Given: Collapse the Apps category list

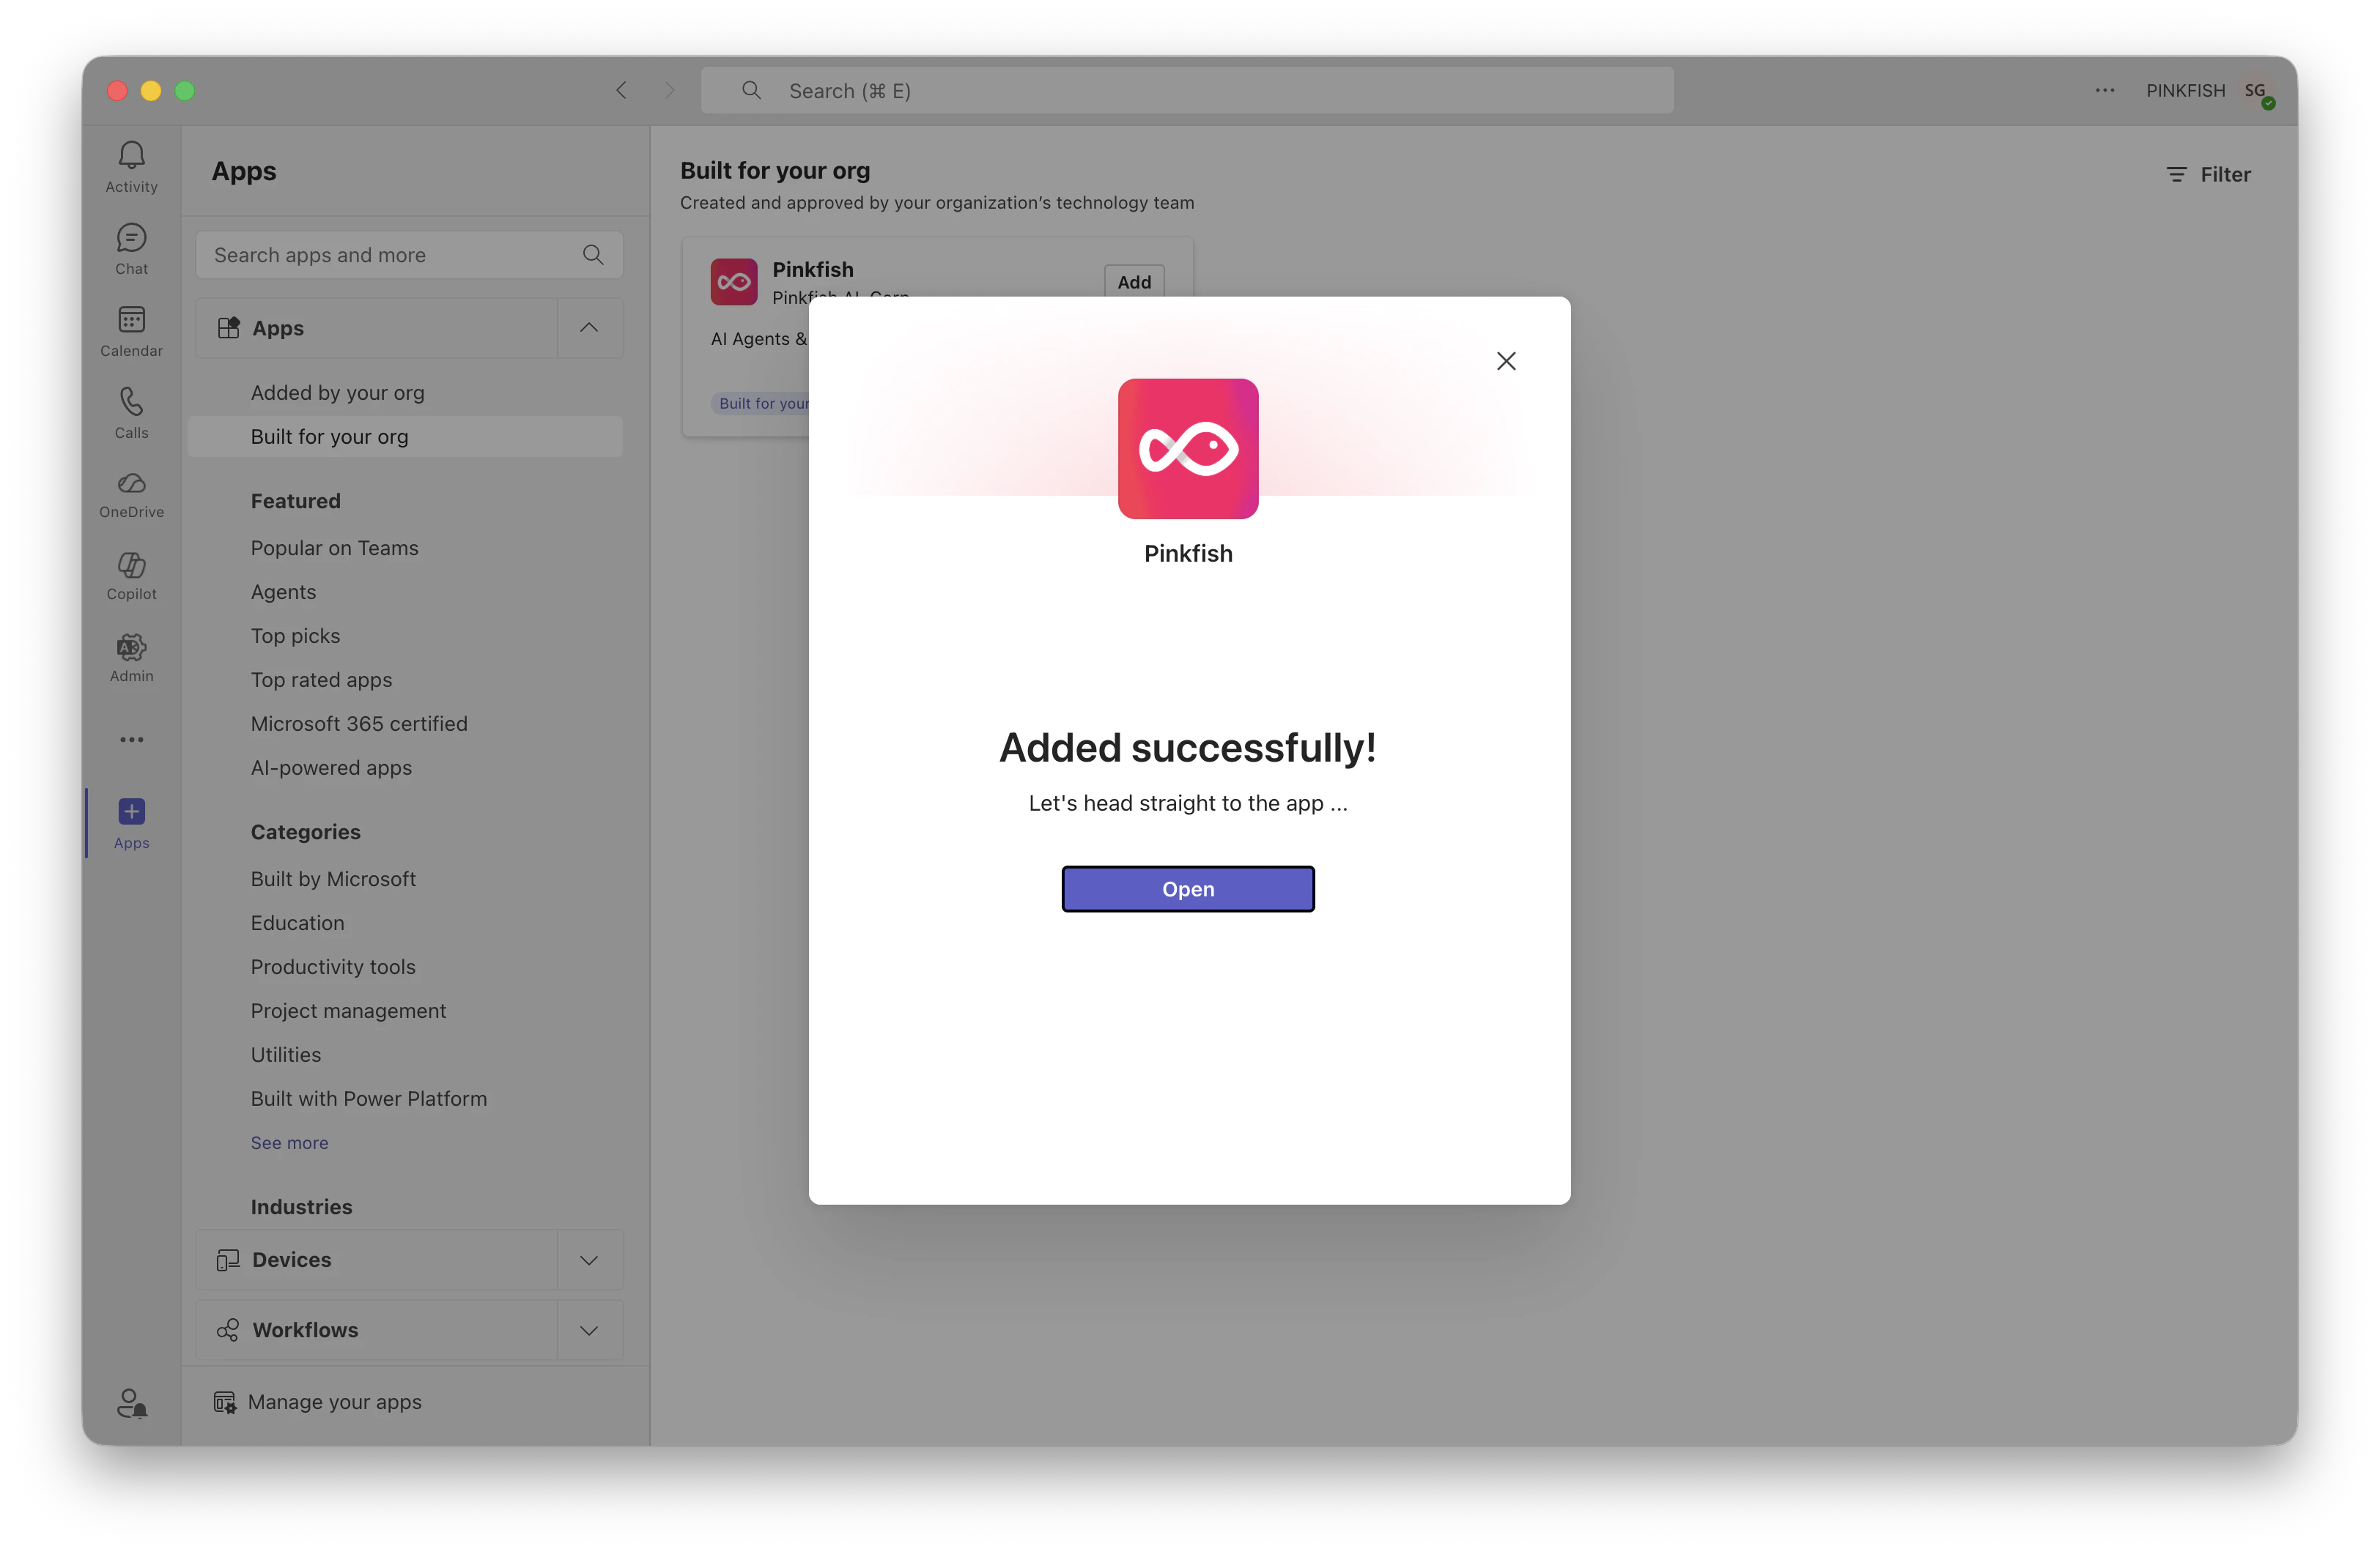Looking at the screenshot, I should pos(589,328).
